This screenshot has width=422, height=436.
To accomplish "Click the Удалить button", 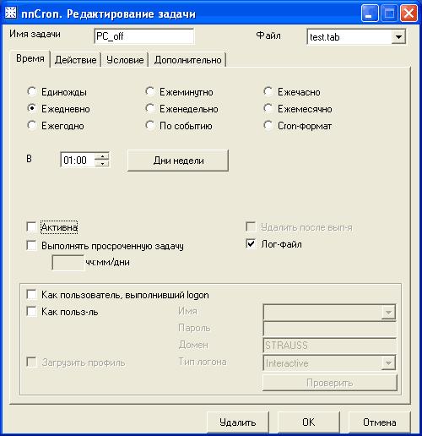I will (238, 422).
